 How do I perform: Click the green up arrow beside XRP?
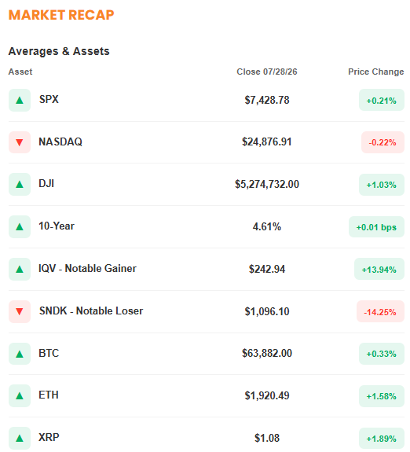tap(20, 438)
